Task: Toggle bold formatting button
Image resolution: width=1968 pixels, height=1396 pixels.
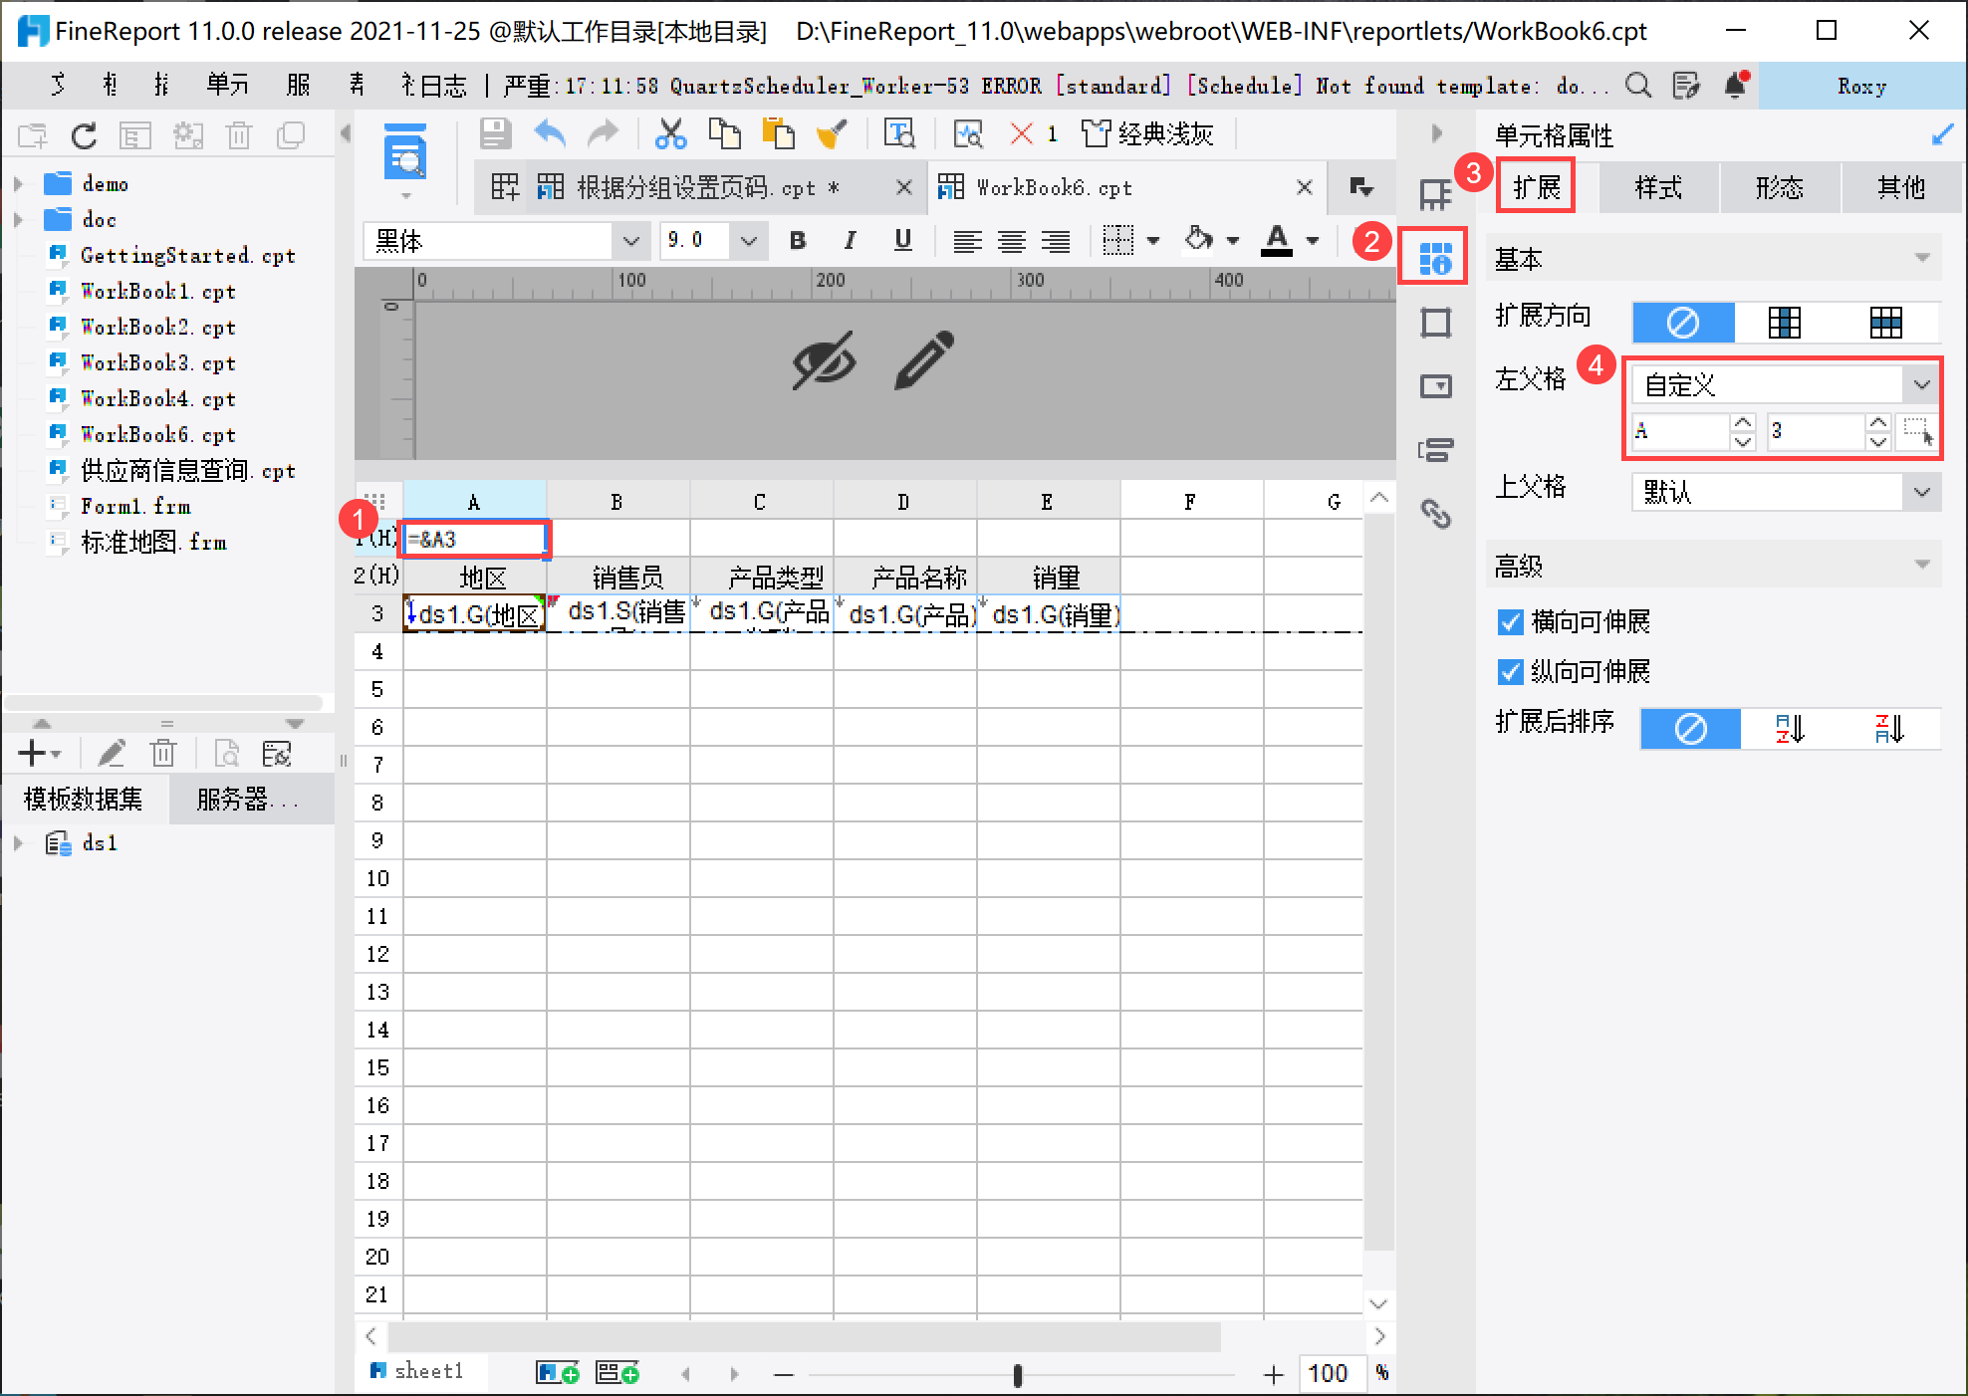Action: click(797, 240)
